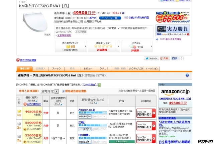214x144 pixels.
Task: Click the 49506 yen lowest price in the table
Action: pyautogui.click(x=33, y=112)
